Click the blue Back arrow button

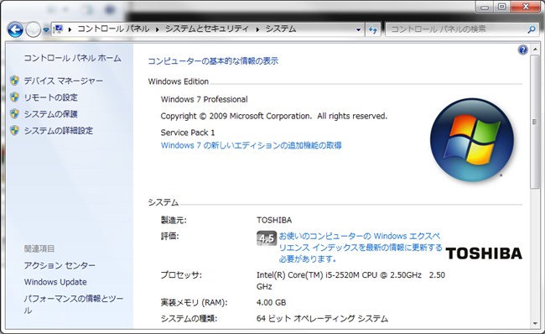coord(15,30)
